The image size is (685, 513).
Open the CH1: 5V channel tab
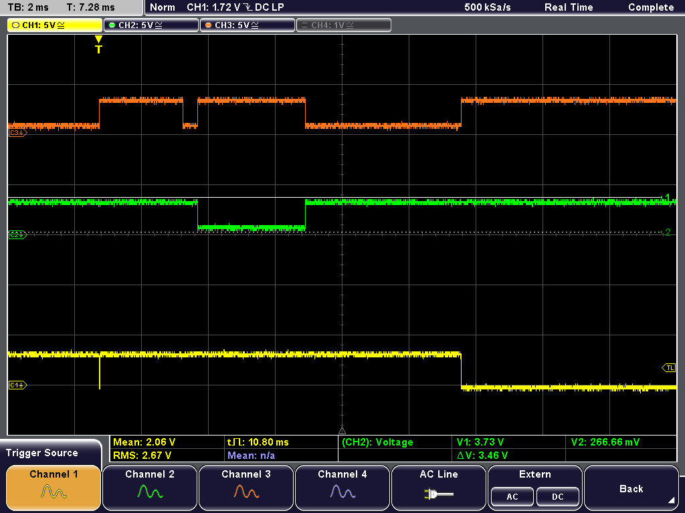click(x=55, y=25)
